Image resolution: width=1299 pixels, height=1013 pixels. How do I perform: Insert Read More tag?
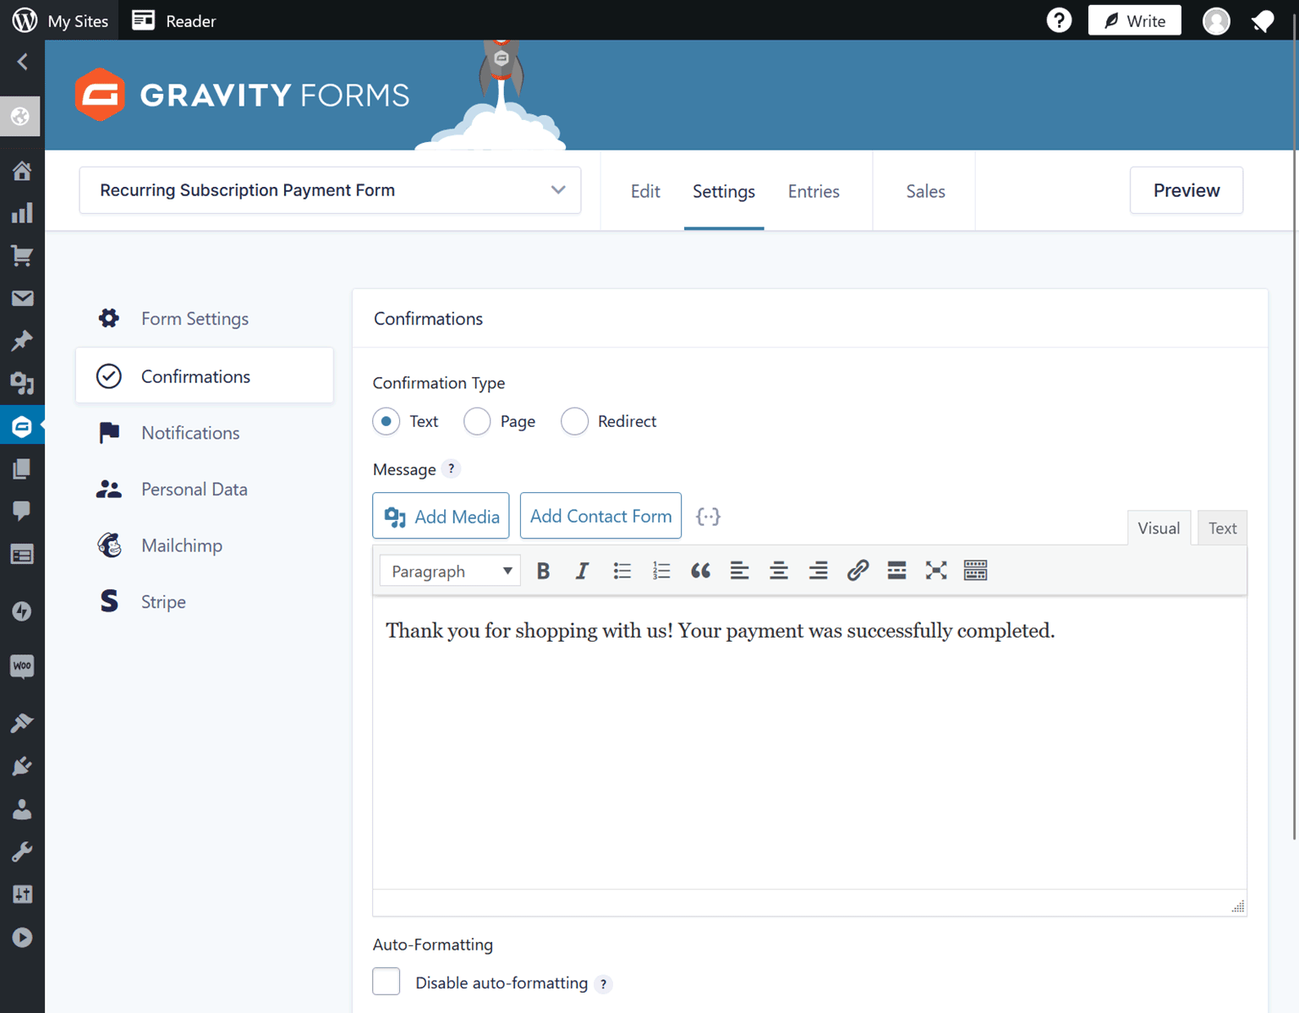click(896, 571)
